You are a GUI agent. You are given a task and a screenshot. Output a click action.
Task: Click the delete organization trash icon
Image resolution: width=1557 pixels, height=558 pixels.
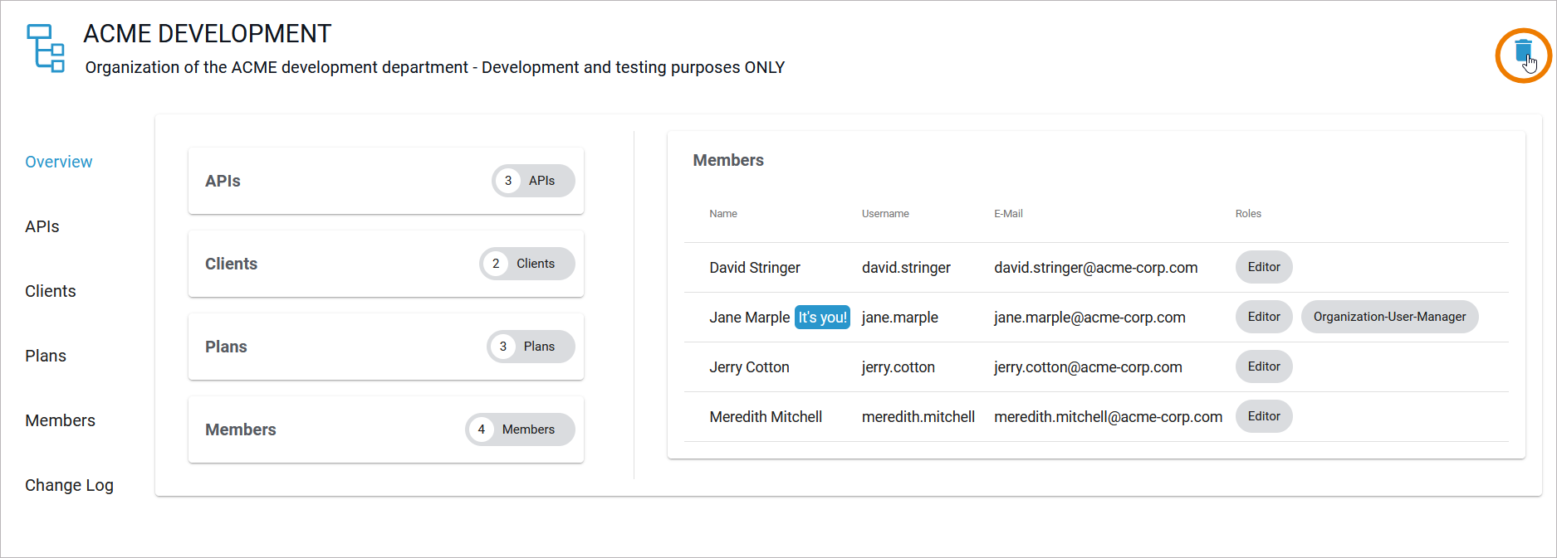click(x=1522, y=52)
